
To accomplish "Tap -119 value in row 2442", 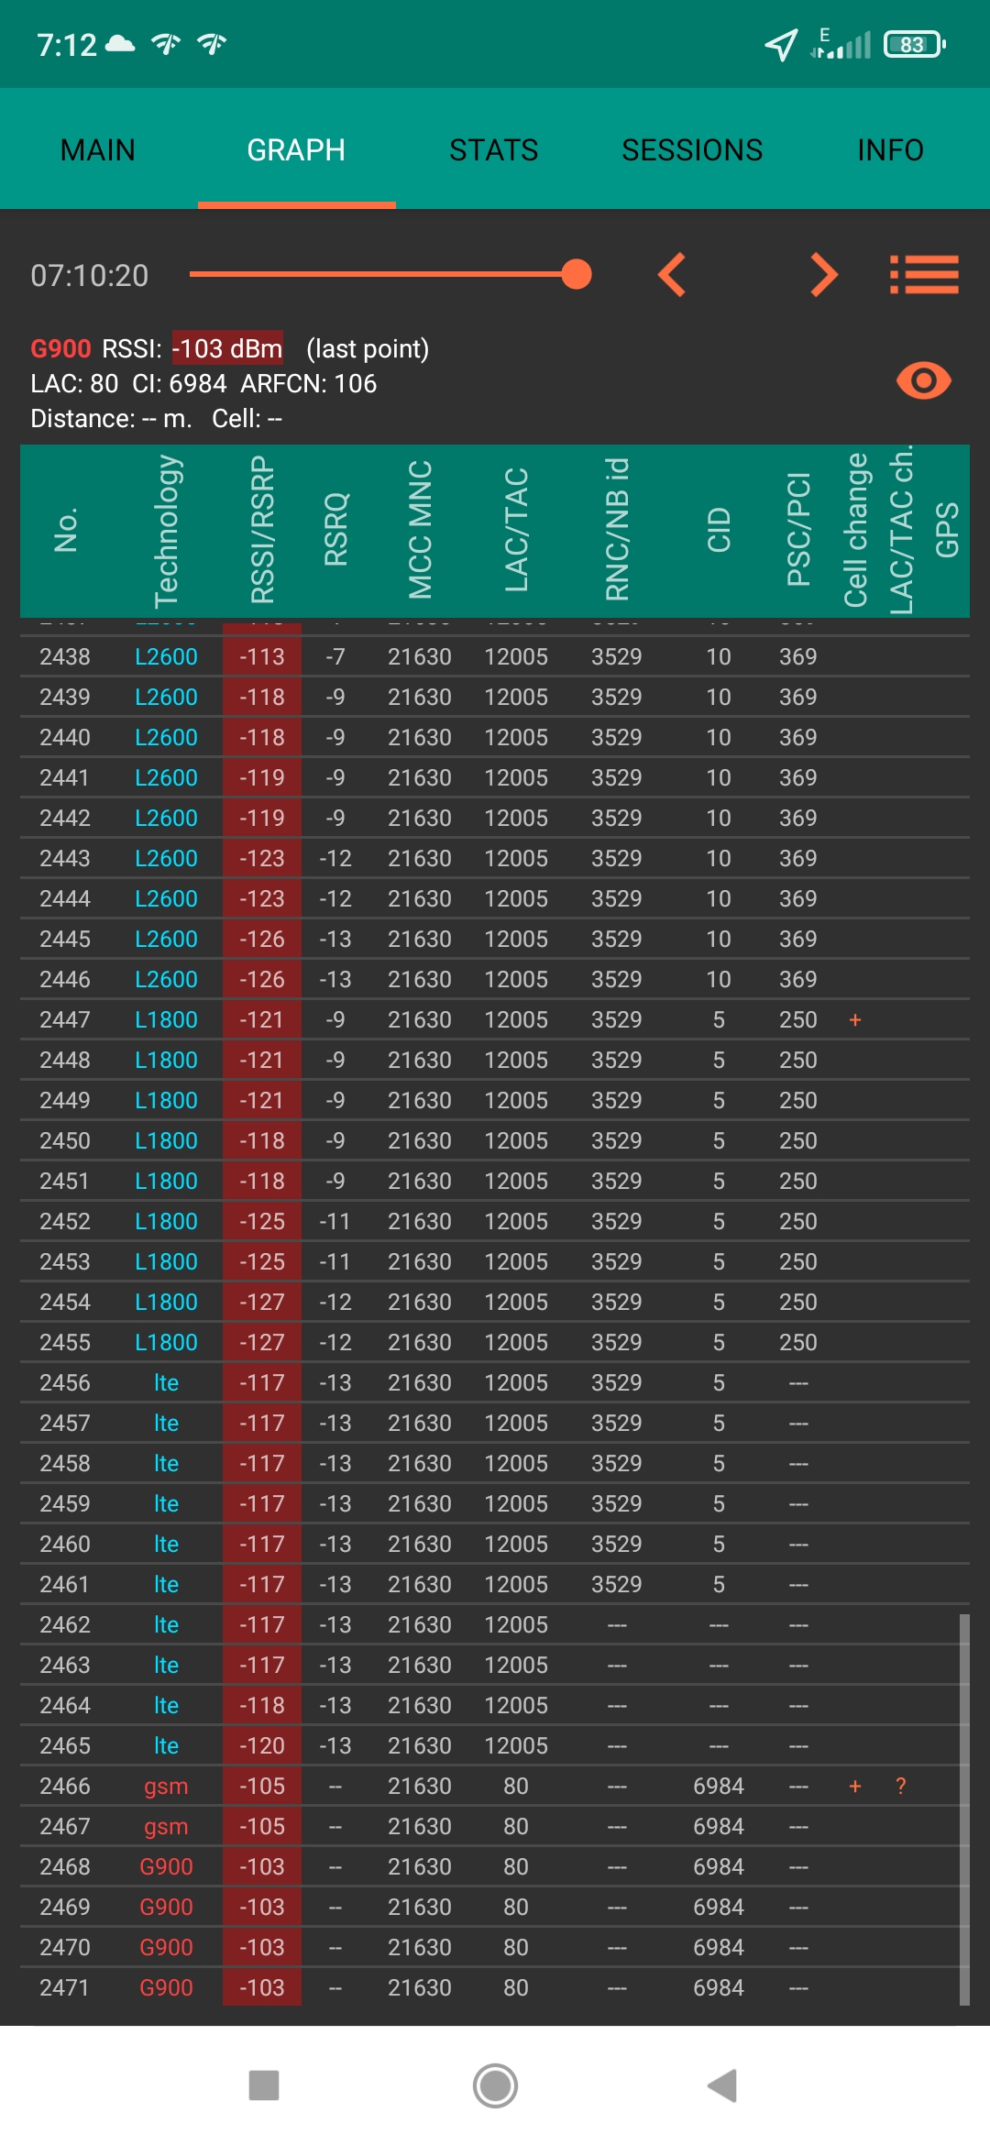I will pos(262,818).
